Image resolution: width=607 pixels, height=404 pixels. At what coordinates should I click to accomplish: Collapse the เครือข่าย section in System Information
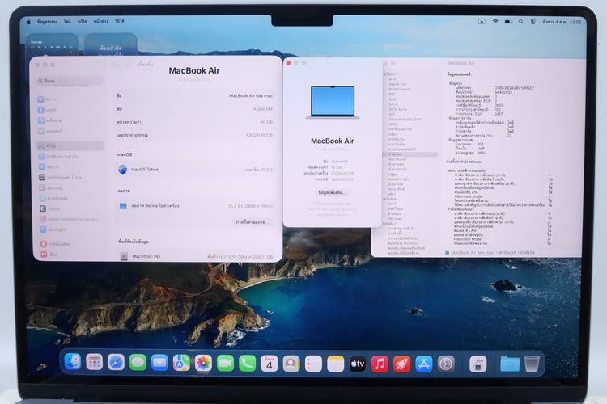click(x=390, y=199)
